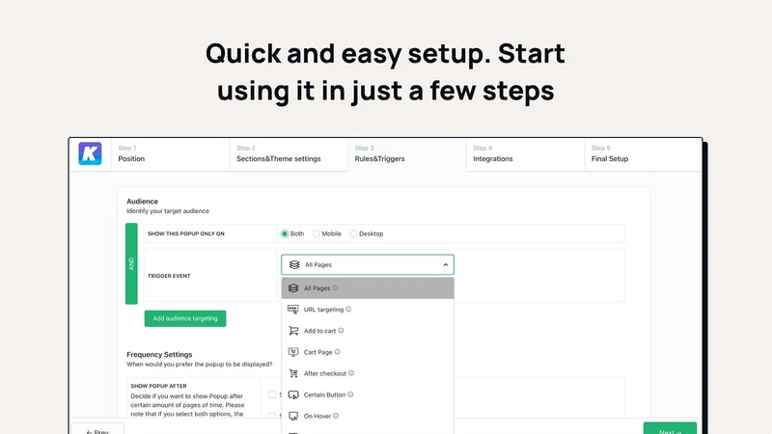Click Frequency Settings heading
Viewport: 772px width, 434px height.
point(159,354)
